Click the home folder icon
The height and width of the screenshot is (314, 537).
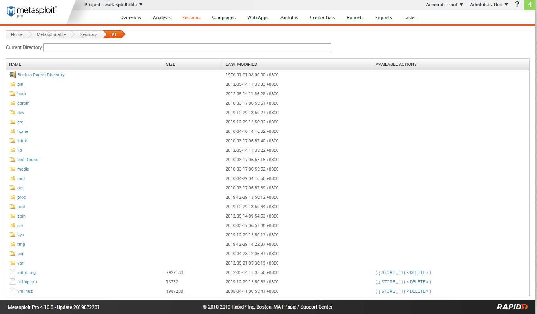click(13, 131)
